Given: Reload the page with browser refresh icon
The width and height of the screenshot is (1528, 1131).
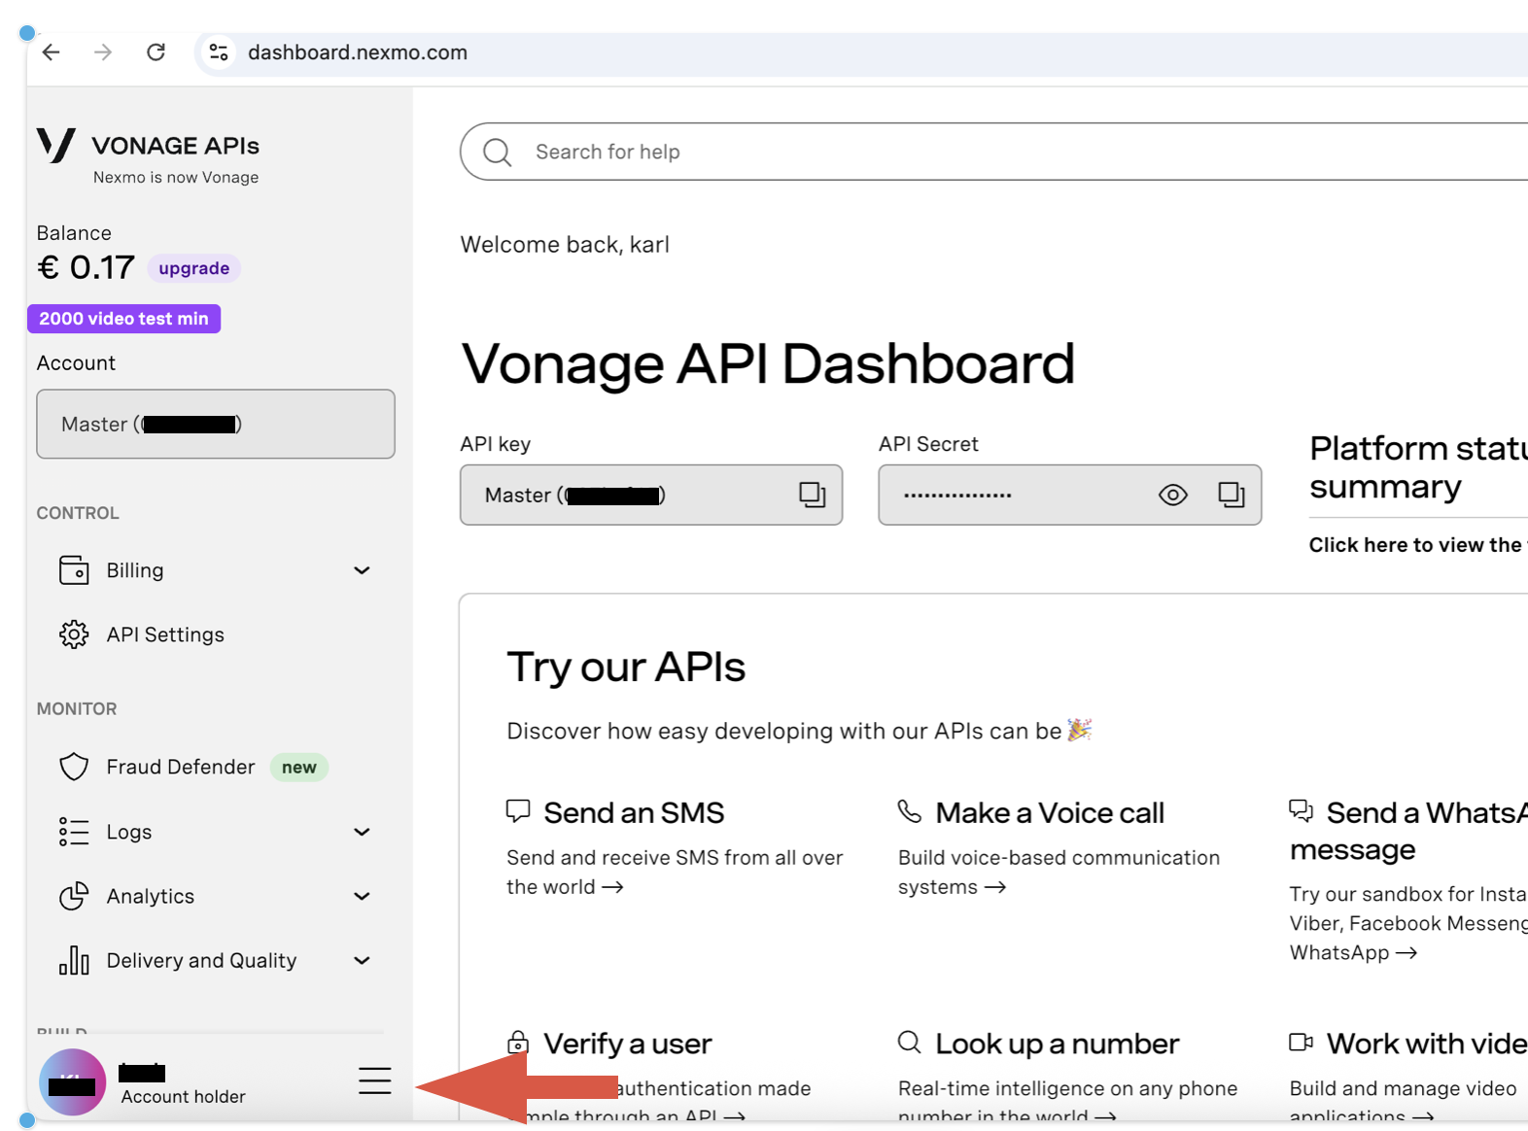Looking at the screenshot, I should coord(156,52).
